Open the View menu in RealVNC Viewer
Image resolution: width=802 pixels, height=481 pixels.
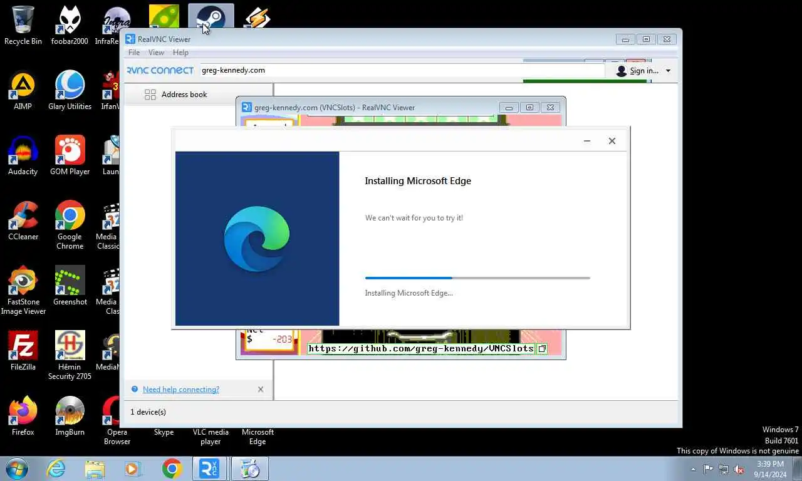coord(156,53)
